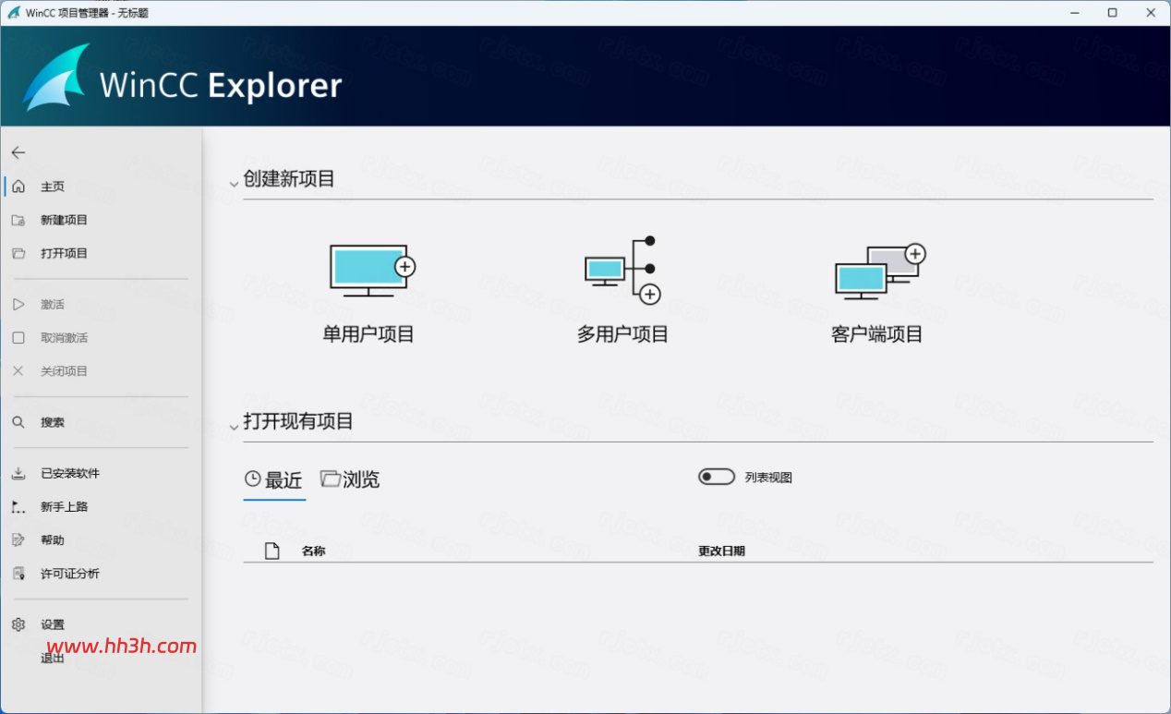Switch to the 浏览 tab
The height and width of the screenshot is (714, 1171).
click(350, 479)
